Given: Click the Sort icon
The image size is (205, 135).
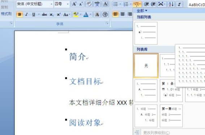Looking at the screenshot, I should tap(171, 4).
